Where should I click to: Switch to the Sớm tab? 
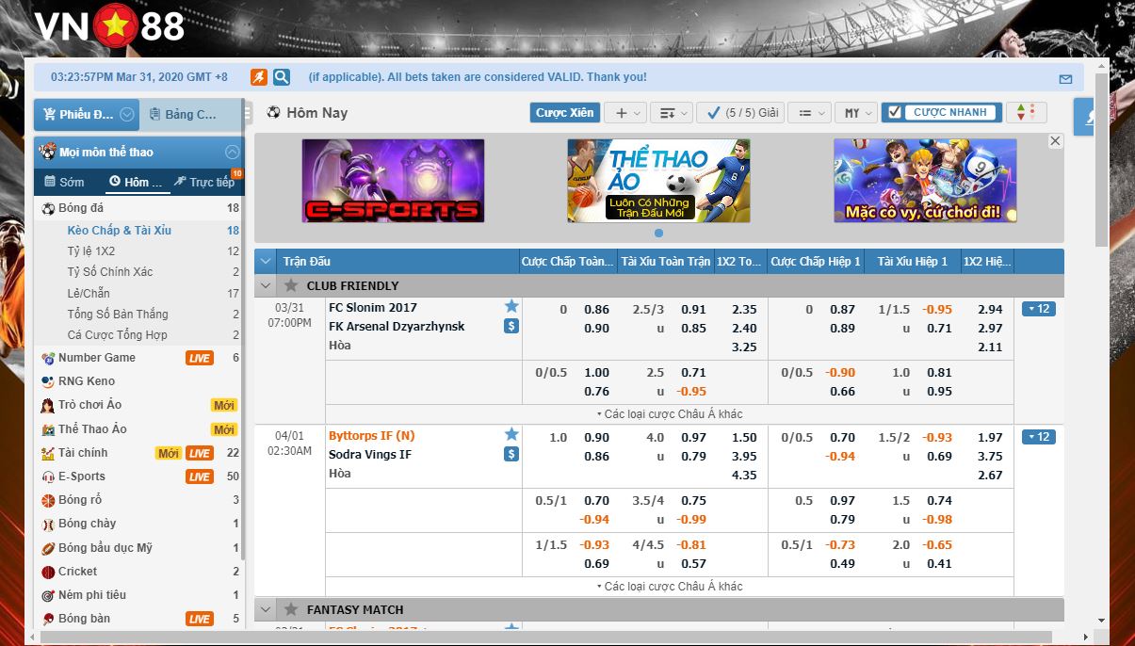(64, 182)
